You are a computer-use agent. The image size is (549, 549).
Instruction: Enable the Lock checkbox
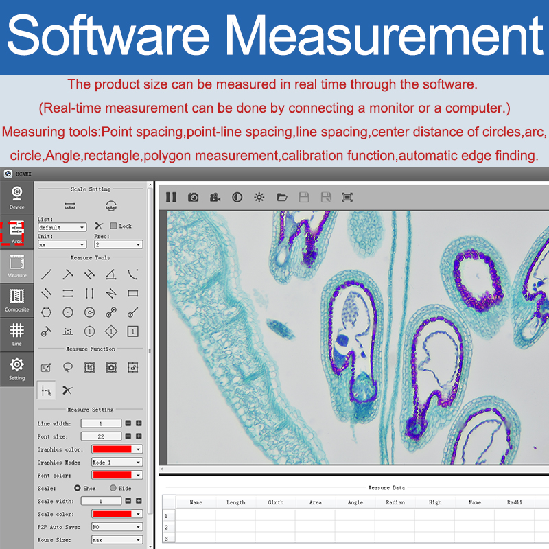114,226
